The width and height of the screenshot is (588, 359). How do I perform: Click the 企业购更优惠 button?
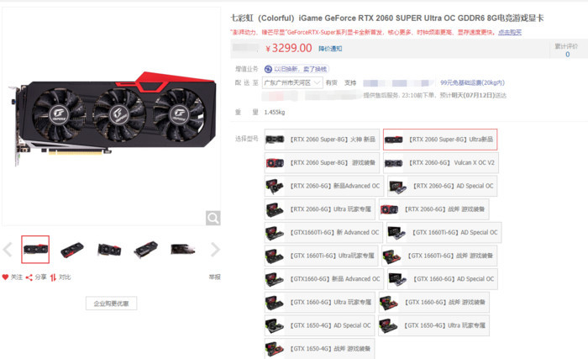(111, 304)
